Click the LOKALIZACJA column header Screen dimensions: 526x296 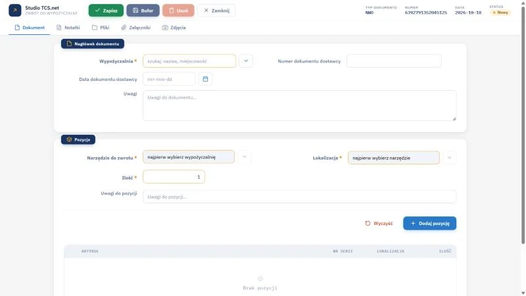(391, 251)
